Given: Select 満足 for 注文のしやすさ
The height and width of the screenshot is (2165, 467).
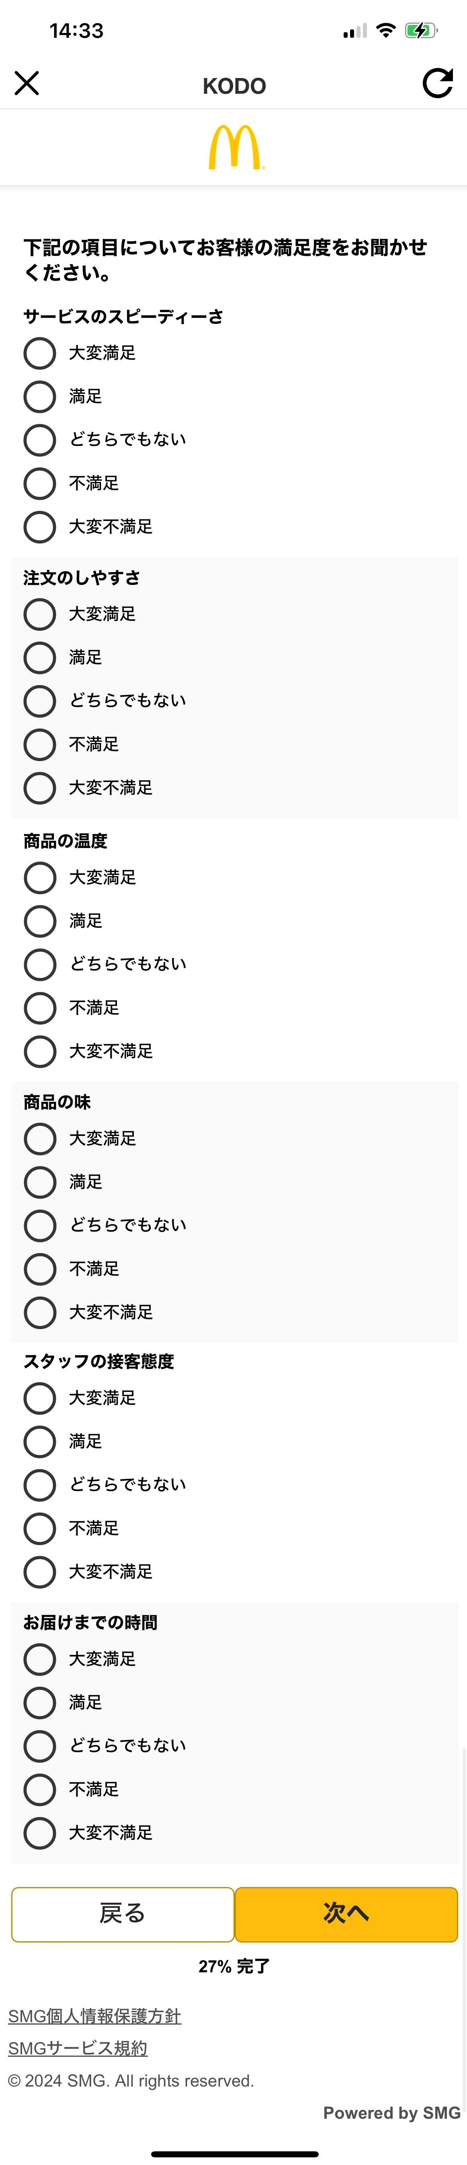Looking at the screenshot, I should coord(39,657).
